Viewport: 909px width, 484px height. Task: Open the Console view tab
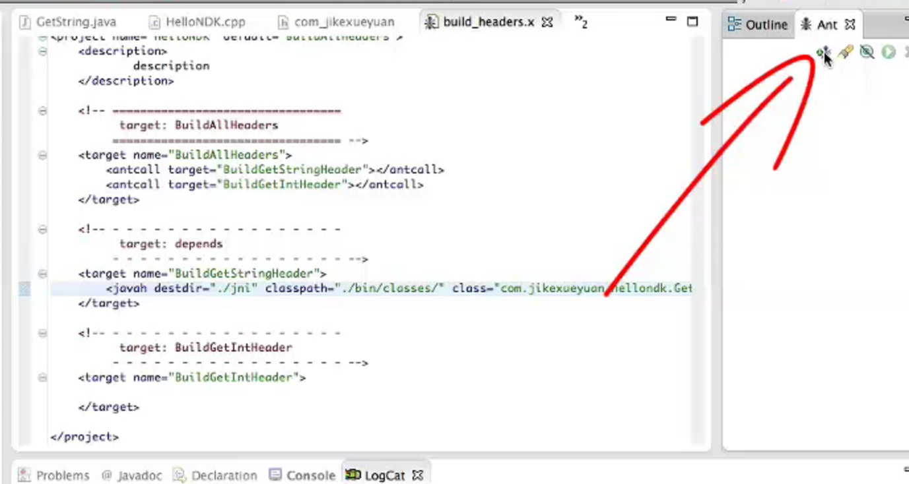(x=302, y=475)
